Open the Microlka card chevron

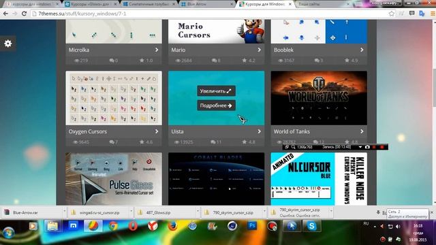click(x=157, y=50)
